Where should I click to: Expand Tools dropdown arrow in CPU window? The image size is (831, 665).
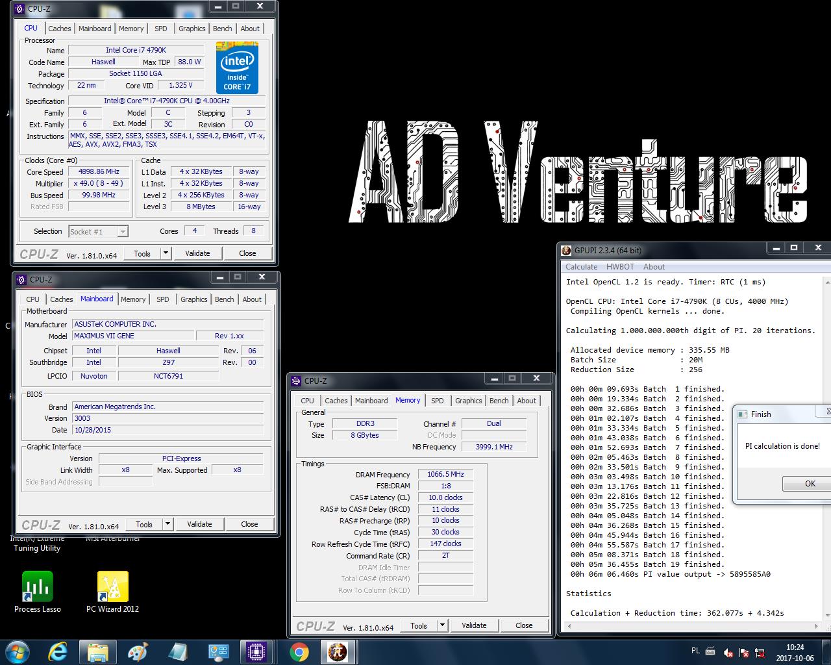166,253
